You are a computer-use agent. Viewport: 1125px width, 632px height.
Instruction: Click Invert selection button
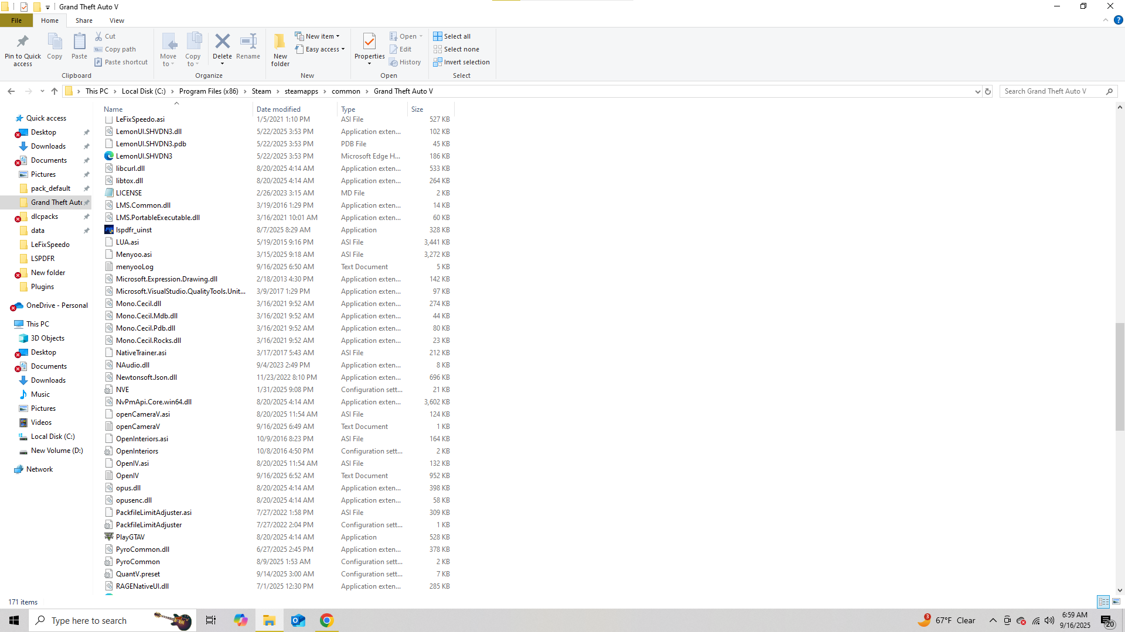pos(461,62)
